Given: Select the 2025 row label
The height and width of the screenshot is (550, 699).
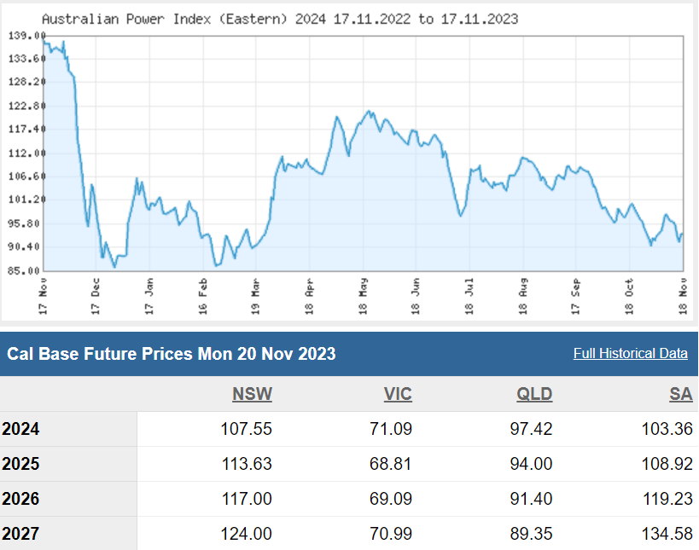Looking at the screenshot, I should [x=20, y=464].
